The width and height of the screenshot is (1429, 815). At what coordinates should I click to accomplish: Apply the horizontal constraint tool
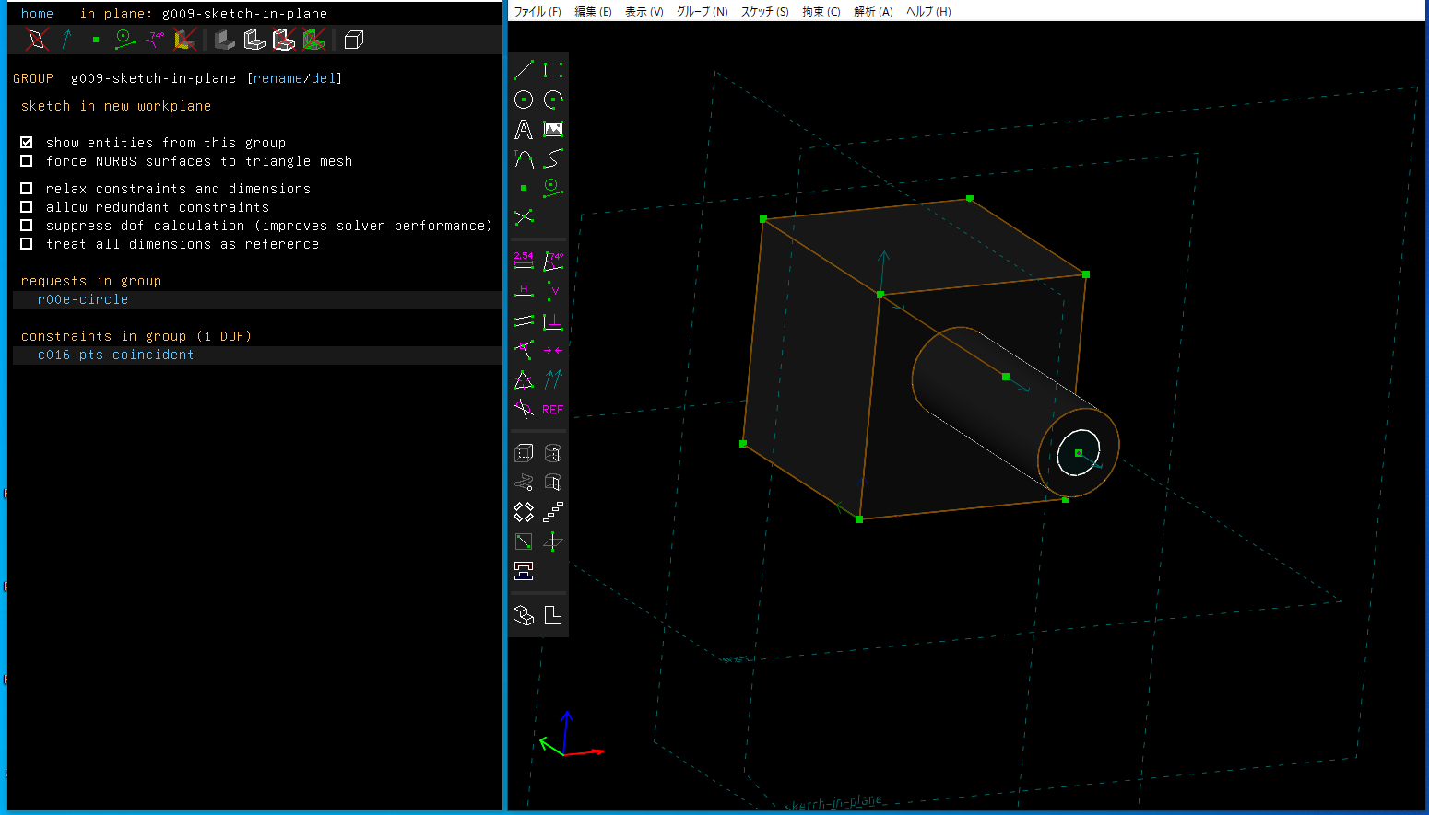pyautogui.click(x=524, y=291)
